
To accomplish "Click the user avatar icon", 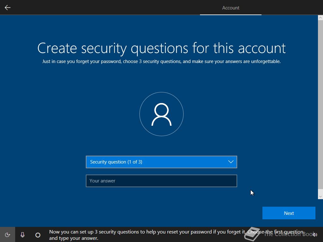I will click(161, 114).
